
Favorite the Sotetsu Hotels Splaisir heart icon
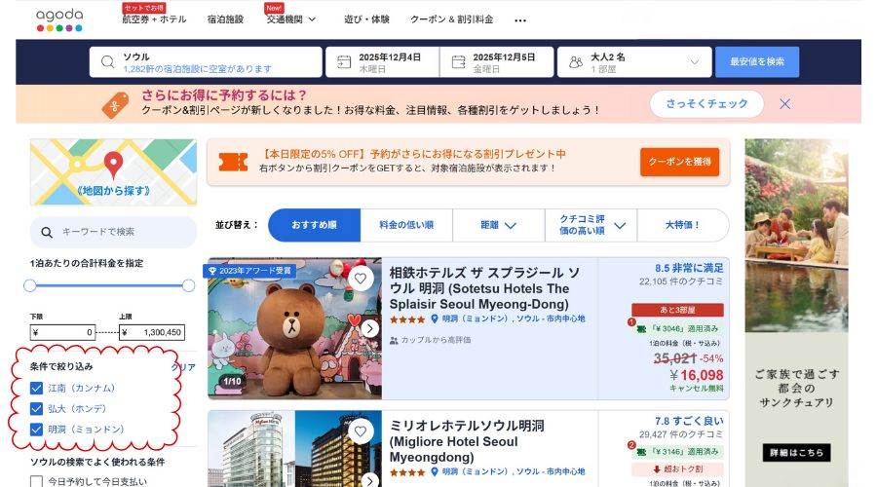(361, 279)
